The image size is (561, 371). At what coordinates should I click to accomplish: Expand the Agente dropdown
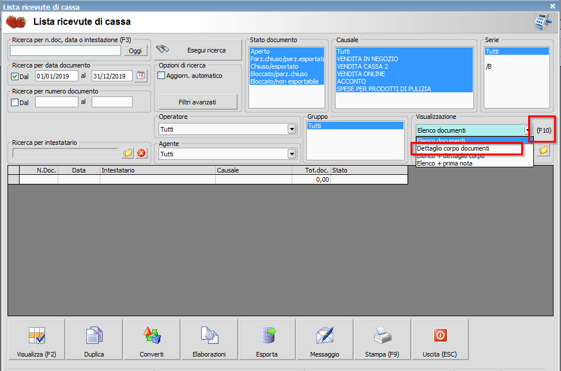(292, 154)
